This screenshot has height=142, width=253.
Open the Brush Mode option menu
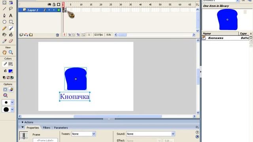5,95
